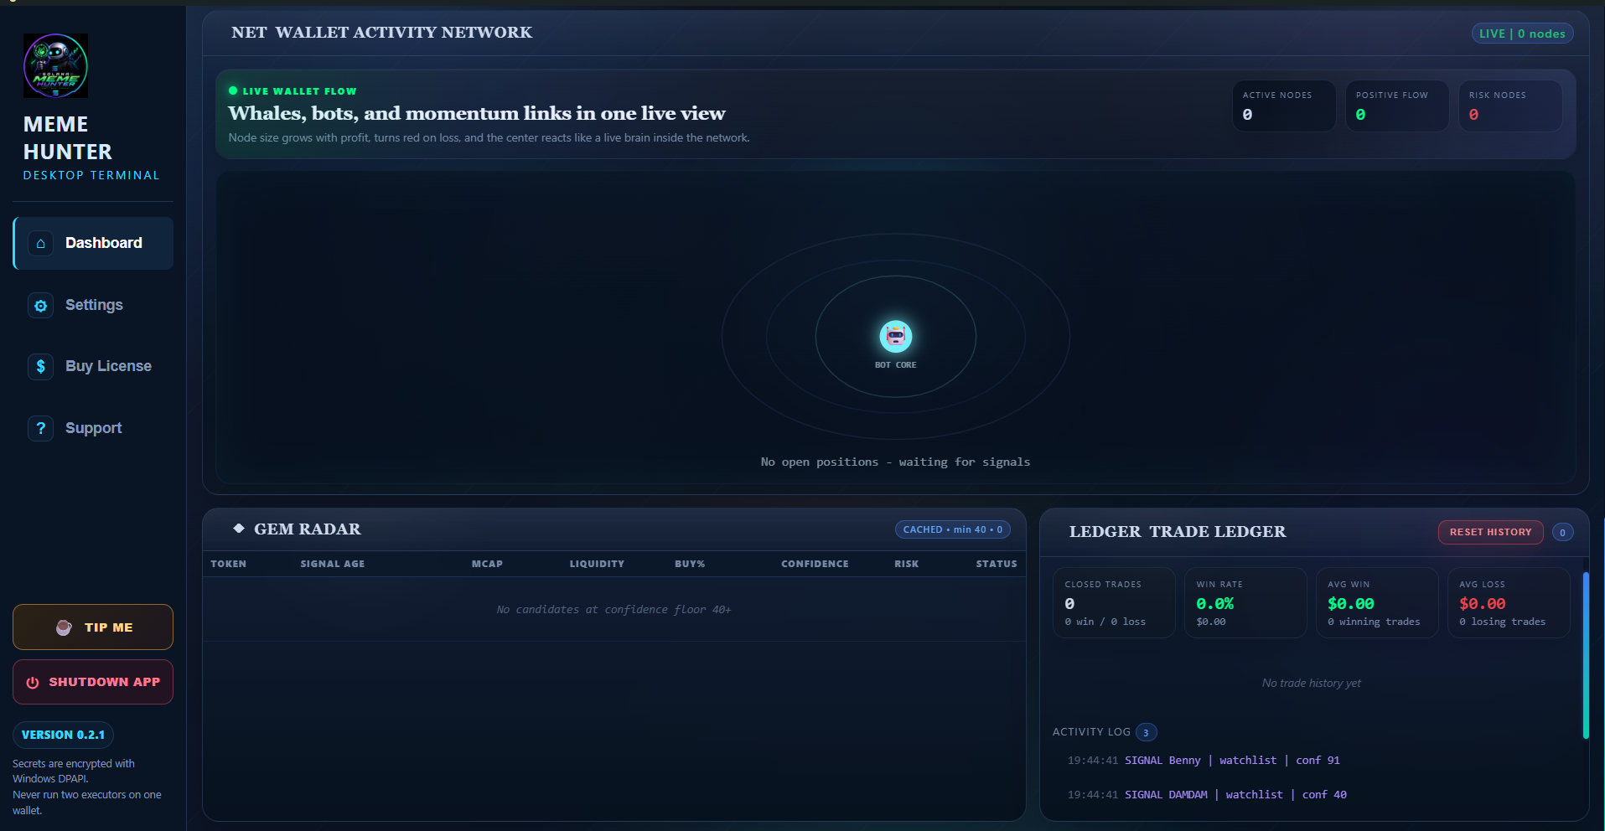Click the CACHED min 40 badge
Image resolution: width=1605 pixels, height=831 pixels.
(952, 529)
